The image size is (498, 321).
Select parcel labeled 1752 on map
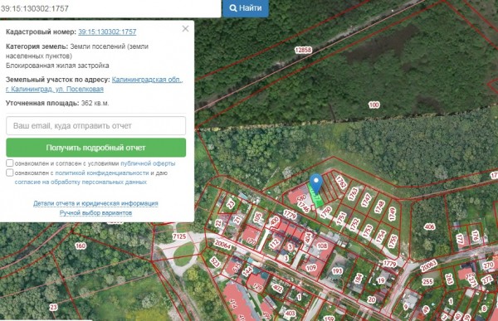354,224
